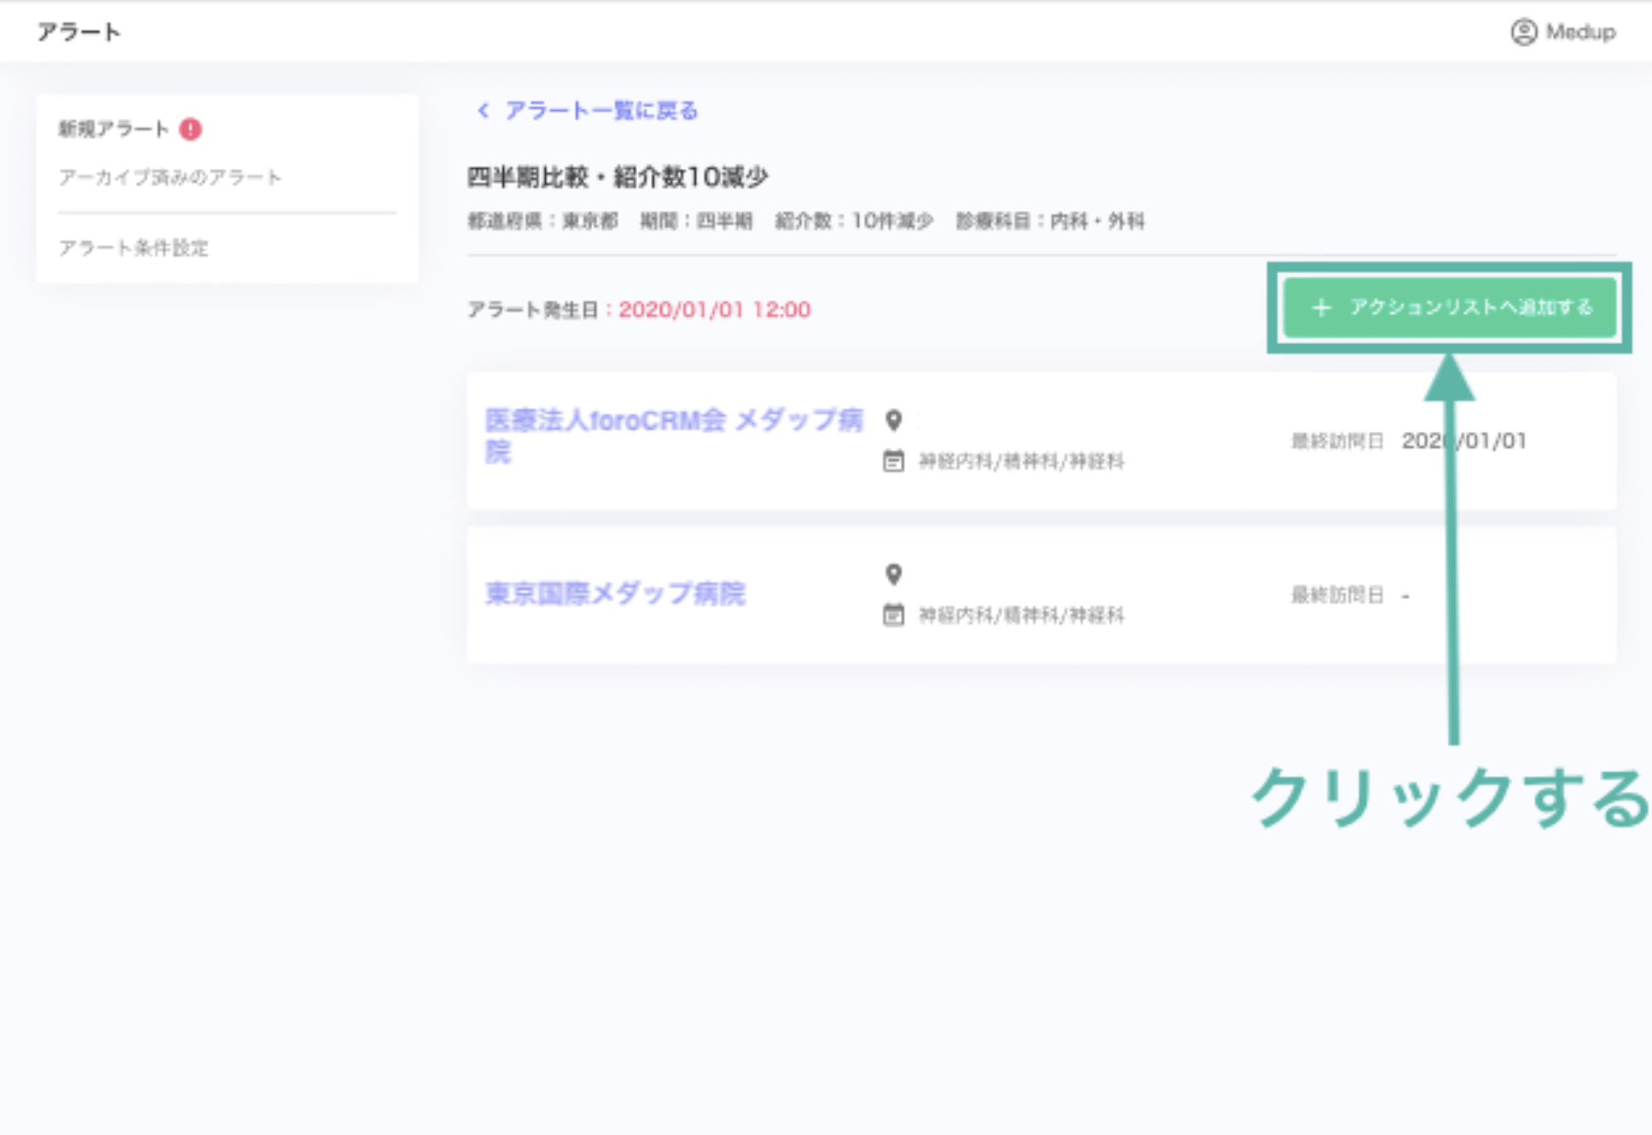Click the Medup user account icon
The image size is (1652, 1135).
(x=1523, y=32)
